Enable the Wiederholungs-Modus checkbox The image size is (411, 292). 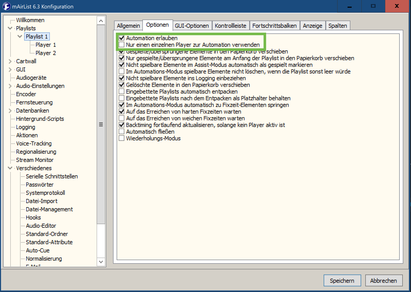click(122, 138)
